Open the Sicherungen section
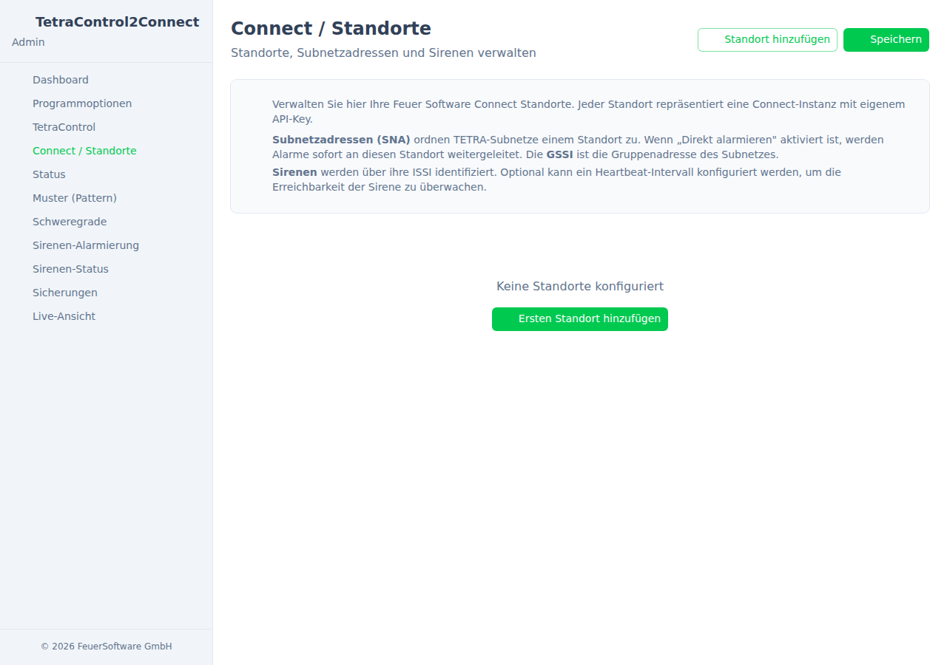The width and height of the screenshot is (947, 665). click(x=64, y=293)
